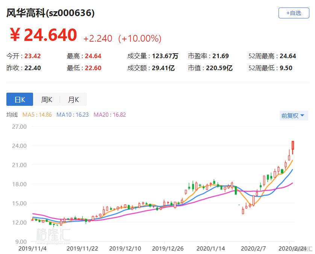The height and width of the screenshot is (254, 315).
Task: Click the 21.00 y-axis label
Action: [x=19, y=165]
